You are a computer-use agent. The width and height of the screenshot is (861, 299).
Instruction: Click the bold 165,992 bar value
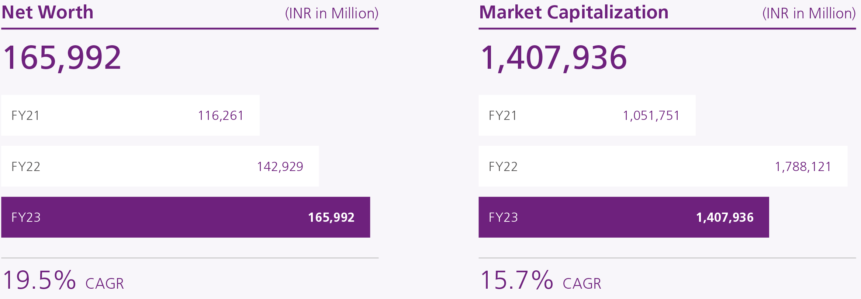pyautogui.click(x=331, y=217)
